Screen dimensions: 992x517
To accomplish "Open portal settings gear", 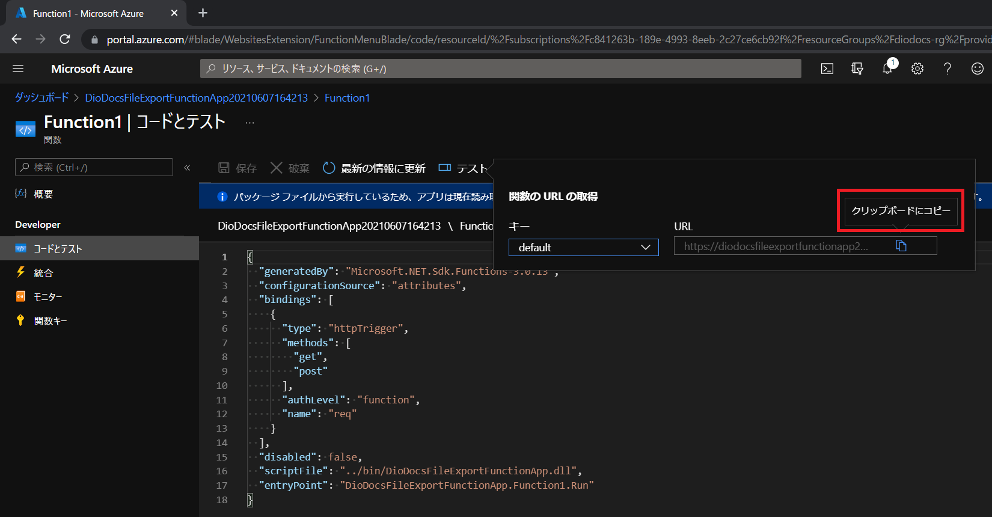I will pyautogui.click(x=917, y=69).
